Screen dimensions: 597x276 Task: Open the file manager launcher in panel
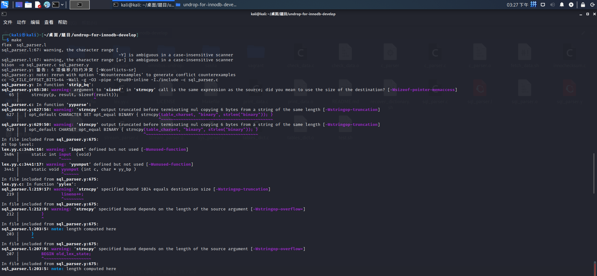point(28,5)
